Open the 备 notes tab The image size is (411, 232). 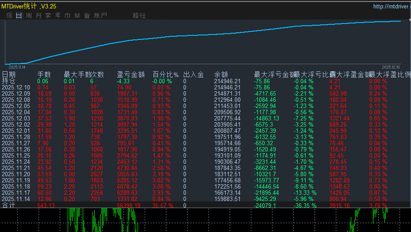[87, 15]
